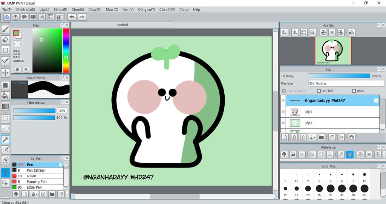Zoom in using the Hoa tiêu navigator
Image resolution: width=386 pixels, height=204 pixels.
(295, 33)
